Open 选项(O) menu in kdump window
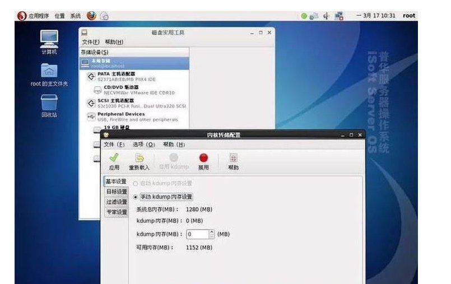 tap(144, 145)
